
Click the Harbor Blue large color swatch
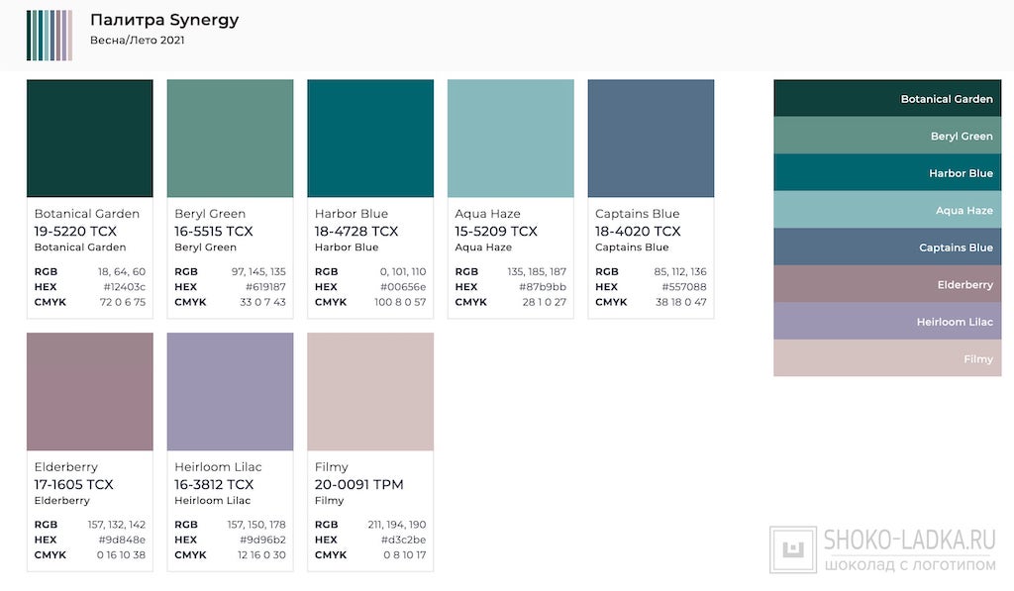click(x=370, y=139)
